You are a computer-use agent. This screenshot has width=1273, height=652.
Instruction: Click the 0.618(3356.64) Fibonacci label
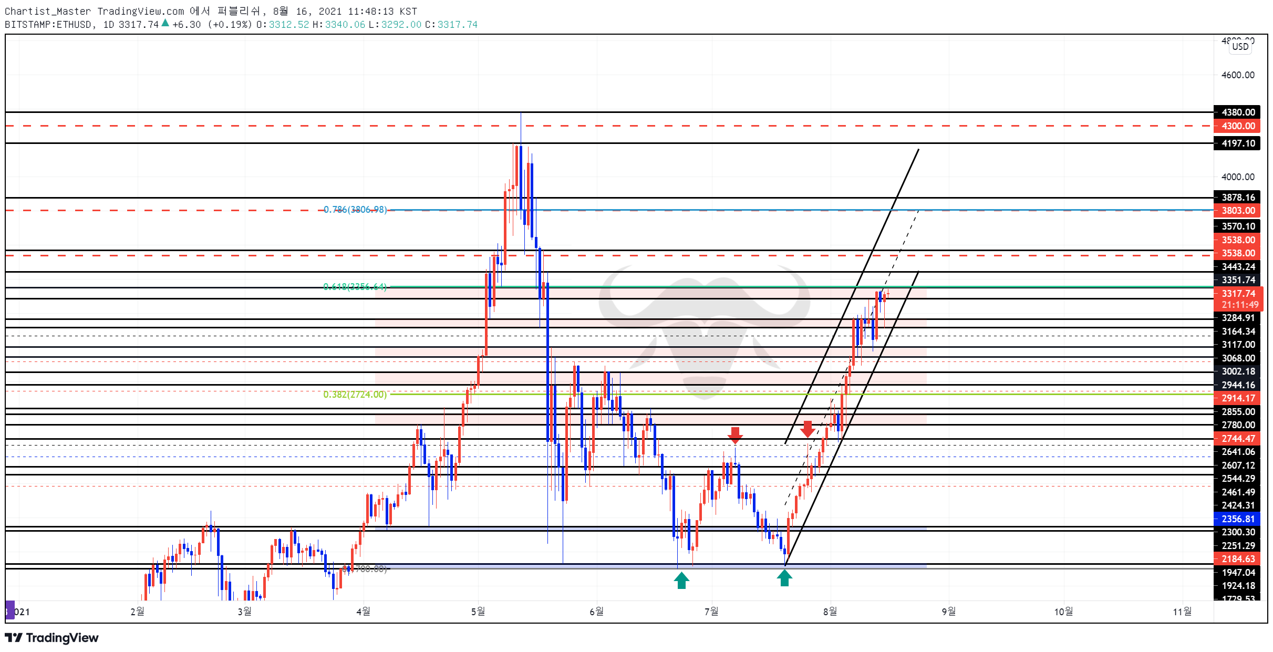coord(355,287)
